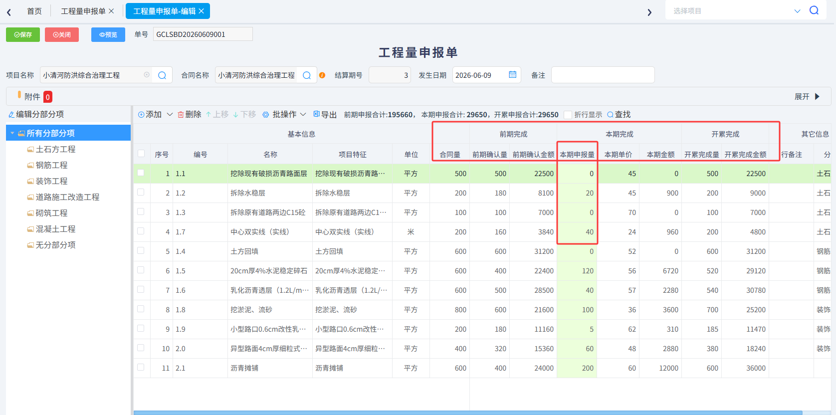Open the 发生日期 calendar picker

coord(513,75)
